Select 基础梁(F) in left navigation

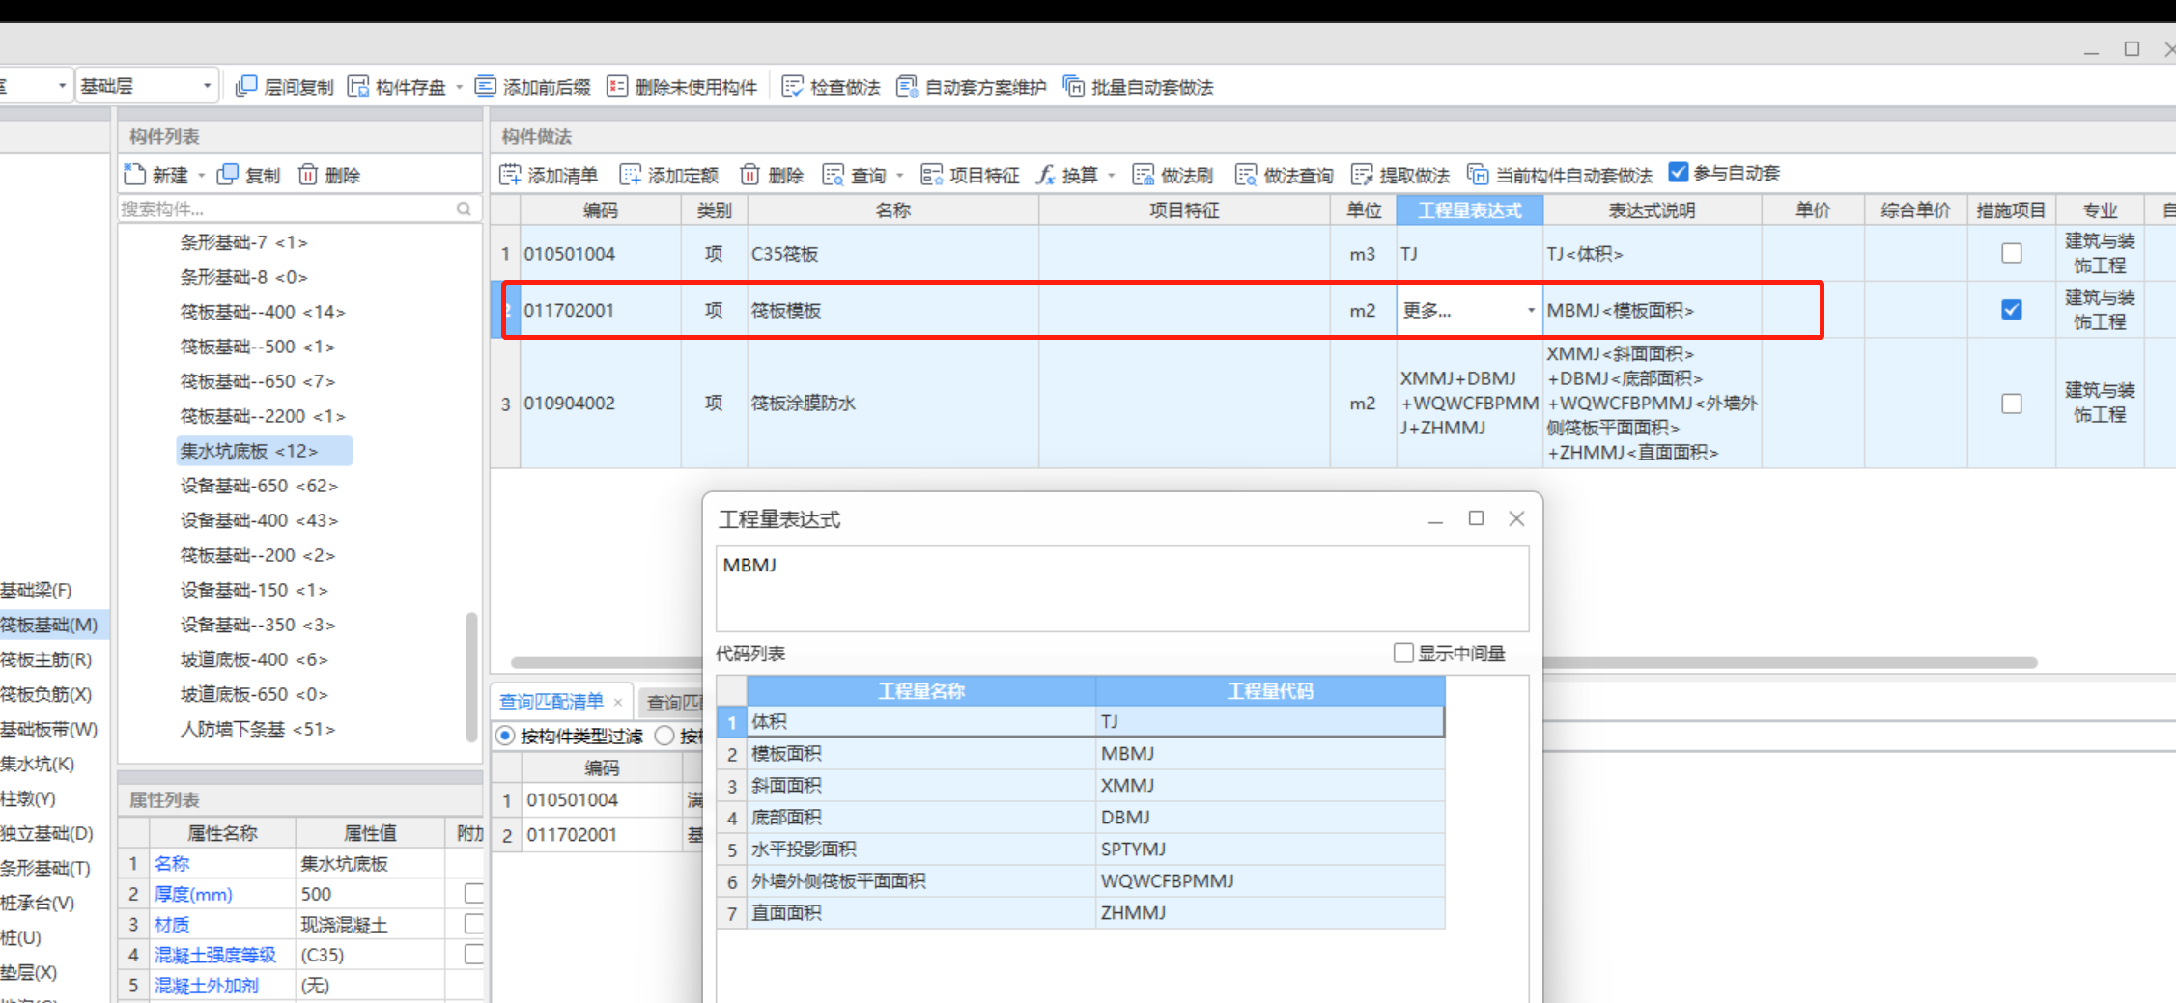click(37, 590)
